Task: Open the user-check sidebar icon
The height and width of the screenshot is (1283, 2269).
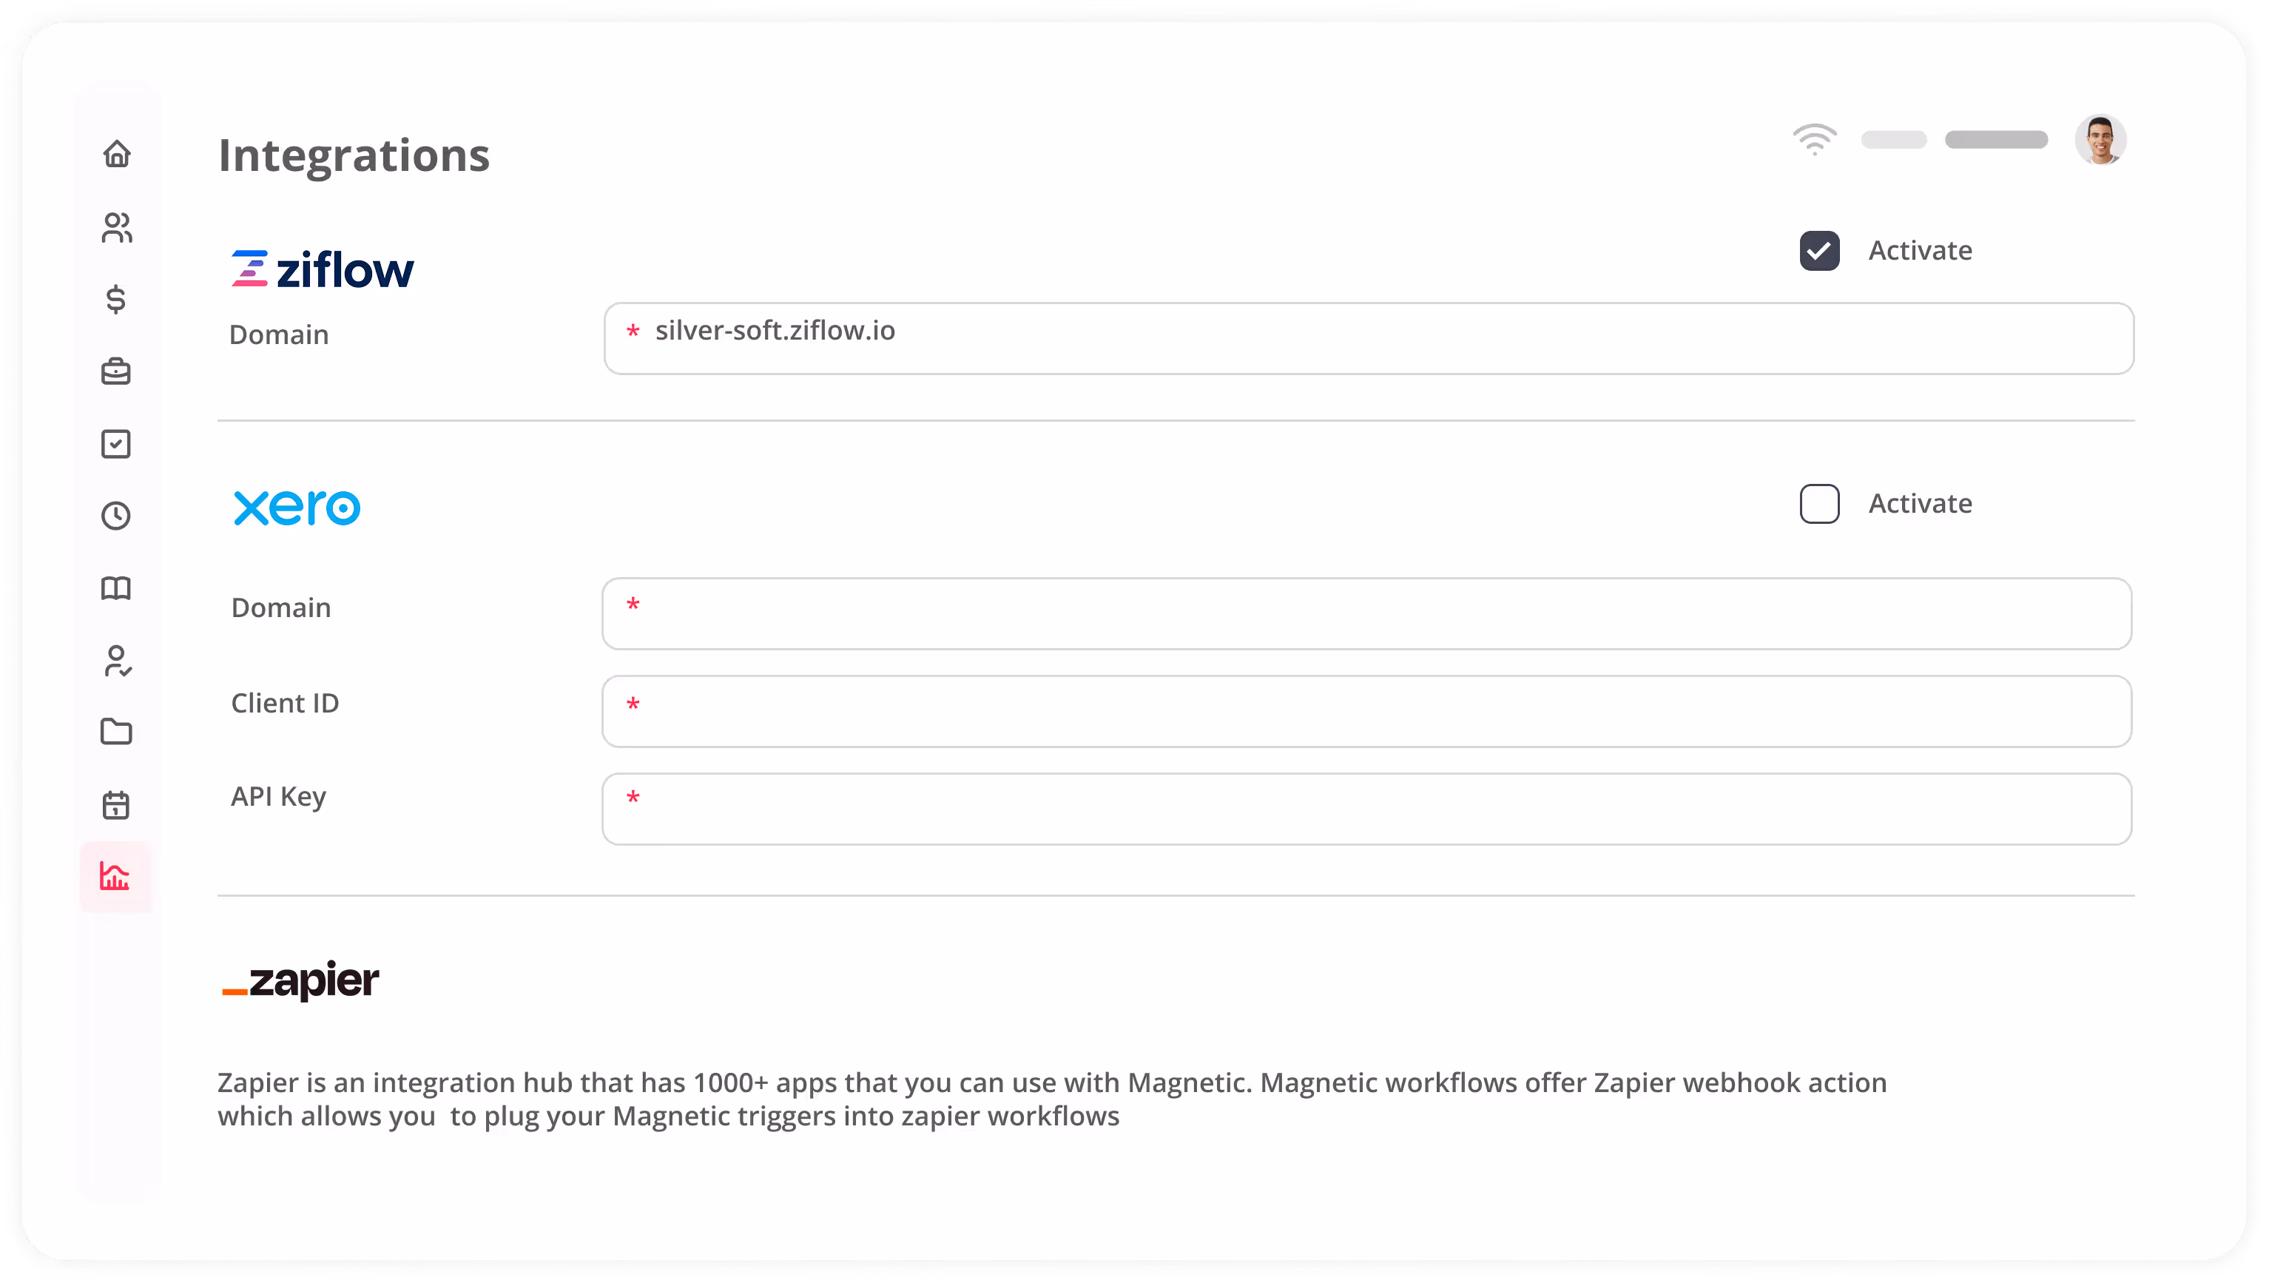Action: [x=116, y=661]
